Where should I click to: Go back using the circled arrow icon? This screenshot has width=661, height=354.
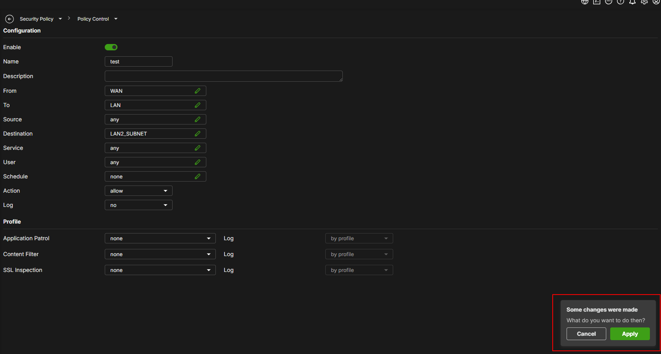tap(10, 19)
